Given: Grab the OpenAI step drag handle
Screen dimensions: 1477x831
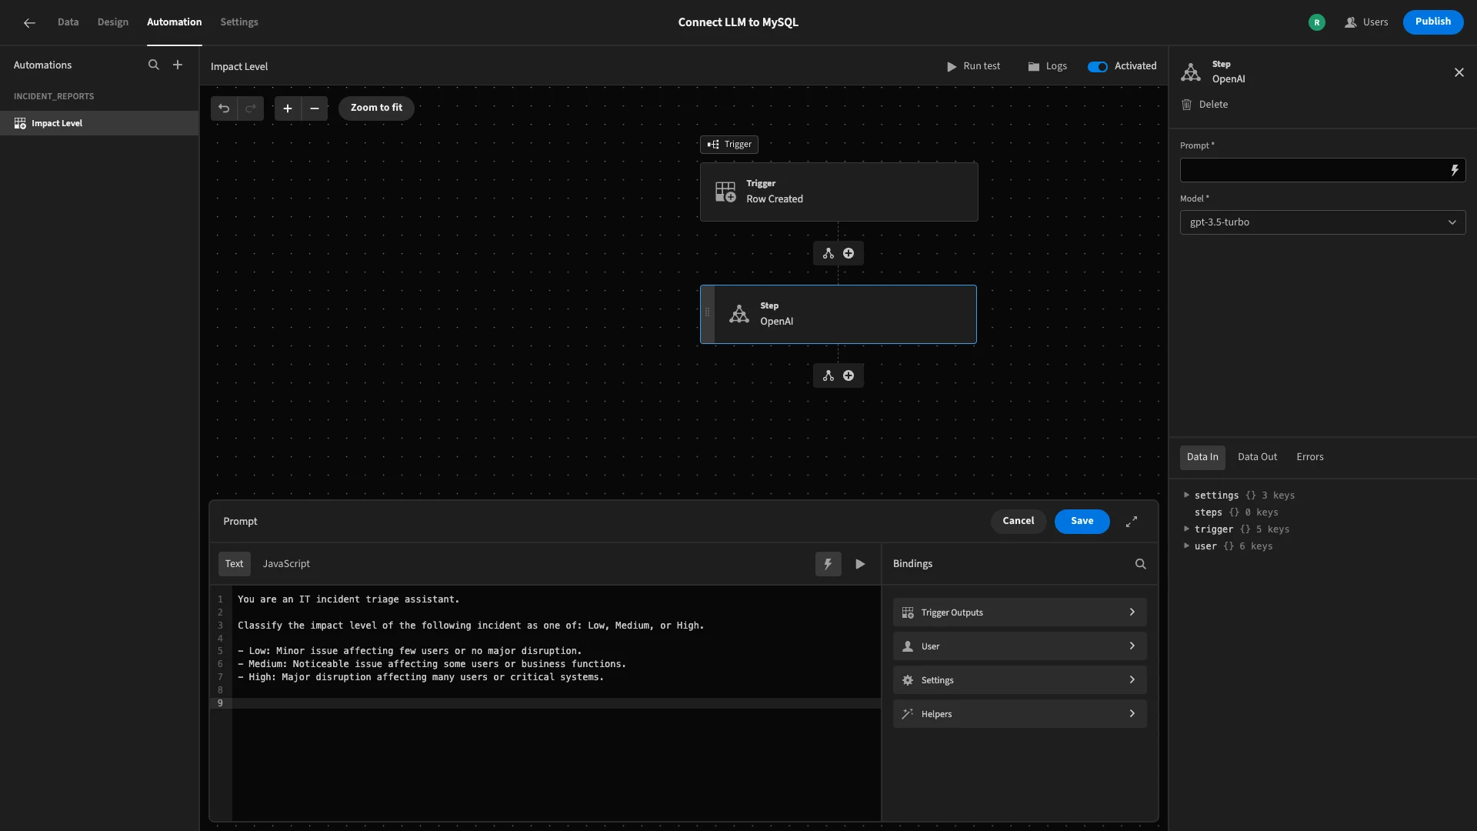Looking at the screenshot, I should 708,313.
